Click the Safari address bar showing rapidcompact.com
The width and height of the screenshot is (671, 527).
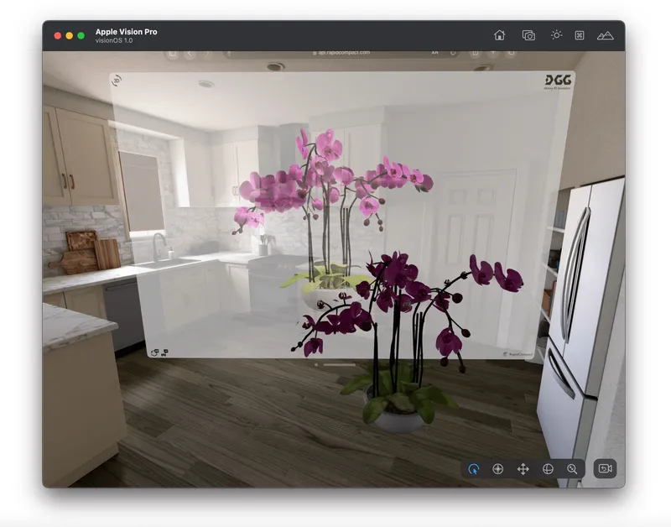click(x=337, y=53)
